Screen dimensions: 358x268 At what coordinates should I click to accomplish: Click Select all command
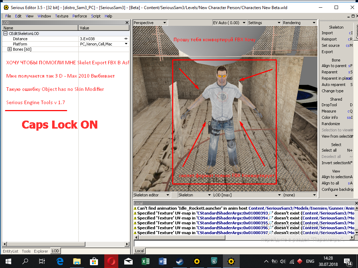pyautogui.click(x=329, y=150)
